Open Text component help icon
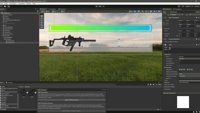Screen dimensions: 200x113 click(x=197, y=45)
